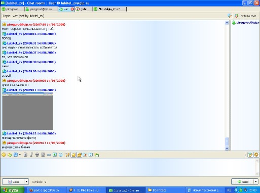Viewport: 260px width, 193px height.
Task: Click the send picture icon in toolbar
Action: coord(85,155)
